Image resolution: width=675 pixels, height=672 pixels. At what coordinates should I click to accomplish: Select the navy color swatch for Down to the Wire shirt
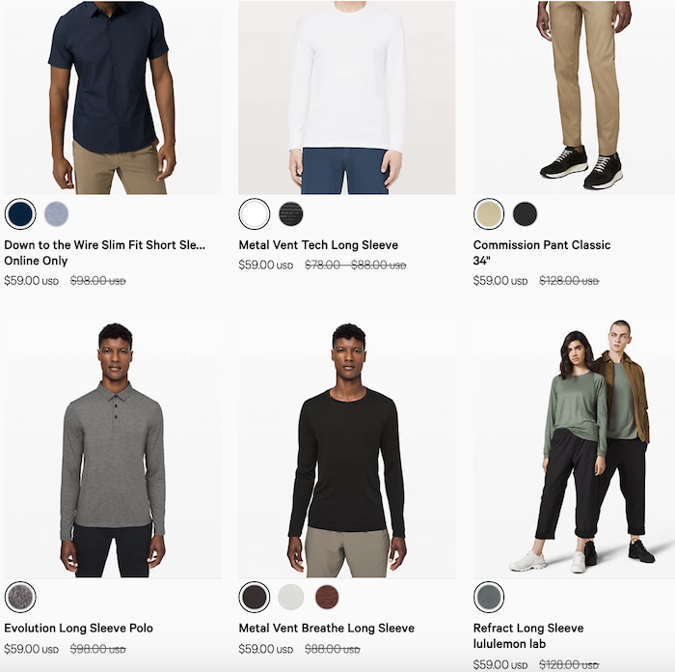click(x=20, y=213)
